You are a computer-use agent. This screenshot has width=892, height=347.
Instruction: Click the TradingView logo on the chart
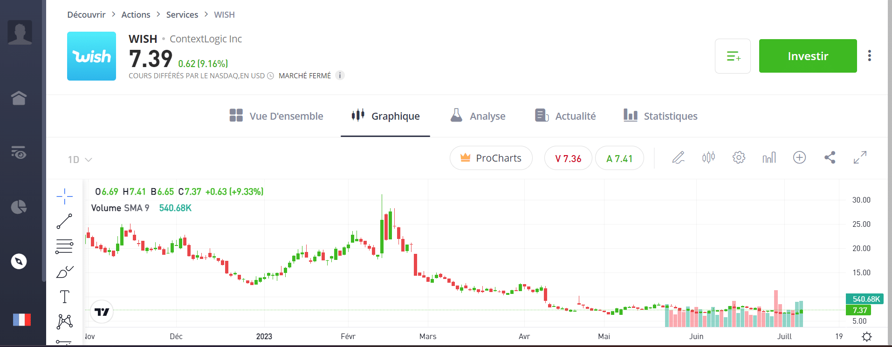click(102, 312)
